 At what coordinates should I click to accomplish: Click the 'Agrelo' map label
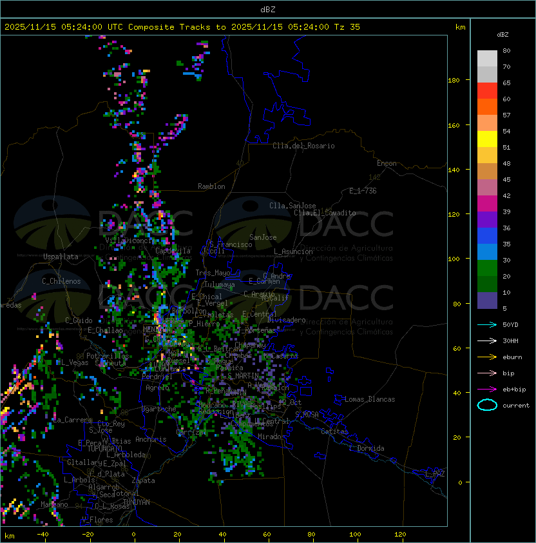[157, 388]
